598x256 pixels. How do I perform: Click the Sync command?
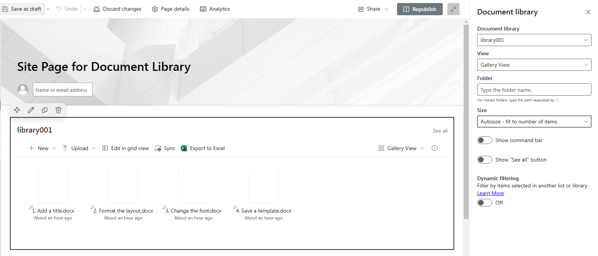[165, 148]
